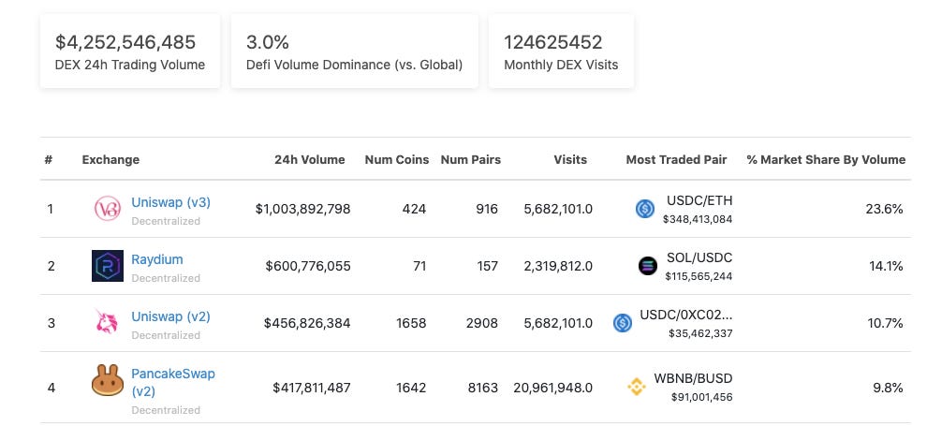Click the 10.7% market share cell

tap(886, 323)
